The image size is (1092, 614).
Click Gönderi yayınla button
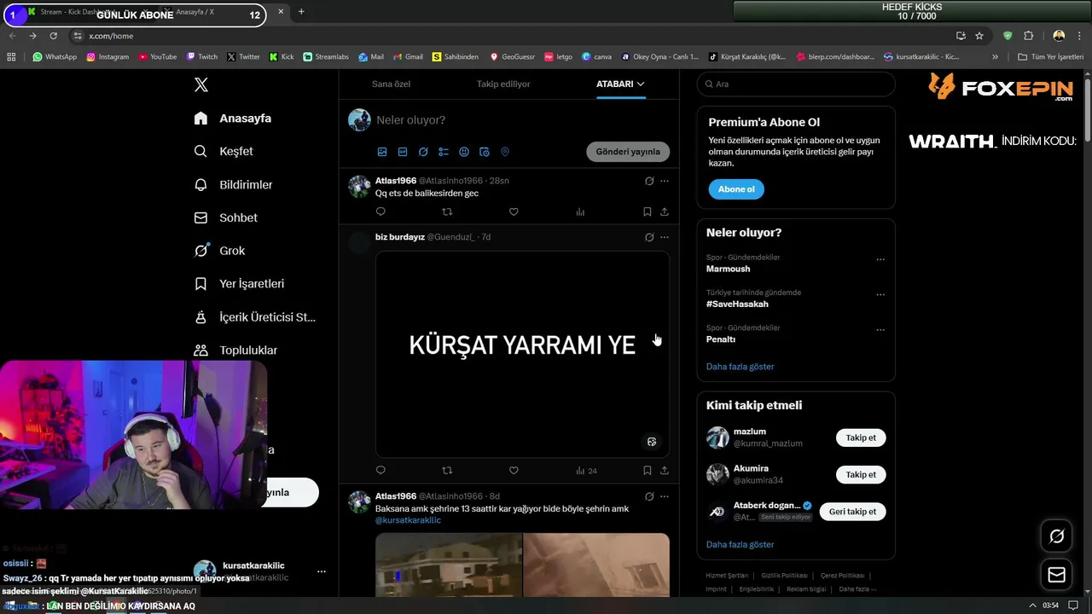tap(628, 152)
